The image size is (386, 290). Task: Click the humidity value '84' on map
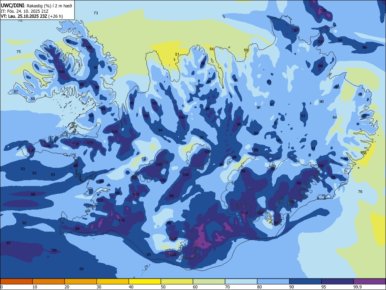(x=335, y=118)
